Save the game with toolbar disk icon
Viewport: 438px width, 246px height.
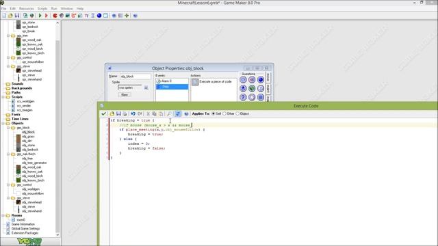[17, 16]
